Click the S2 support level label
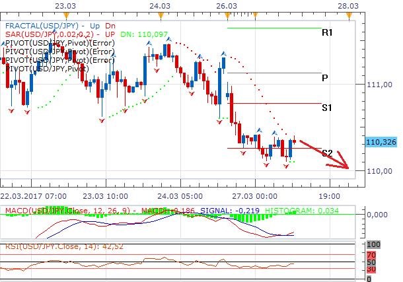Viewport: 403px width, 282px height. coord(327,153)
